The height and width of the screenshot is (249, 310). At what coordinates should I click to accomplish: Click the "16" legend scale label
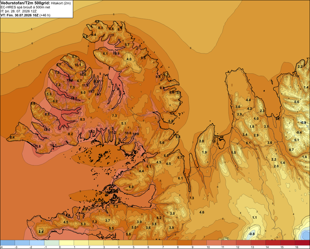[297, 247]
